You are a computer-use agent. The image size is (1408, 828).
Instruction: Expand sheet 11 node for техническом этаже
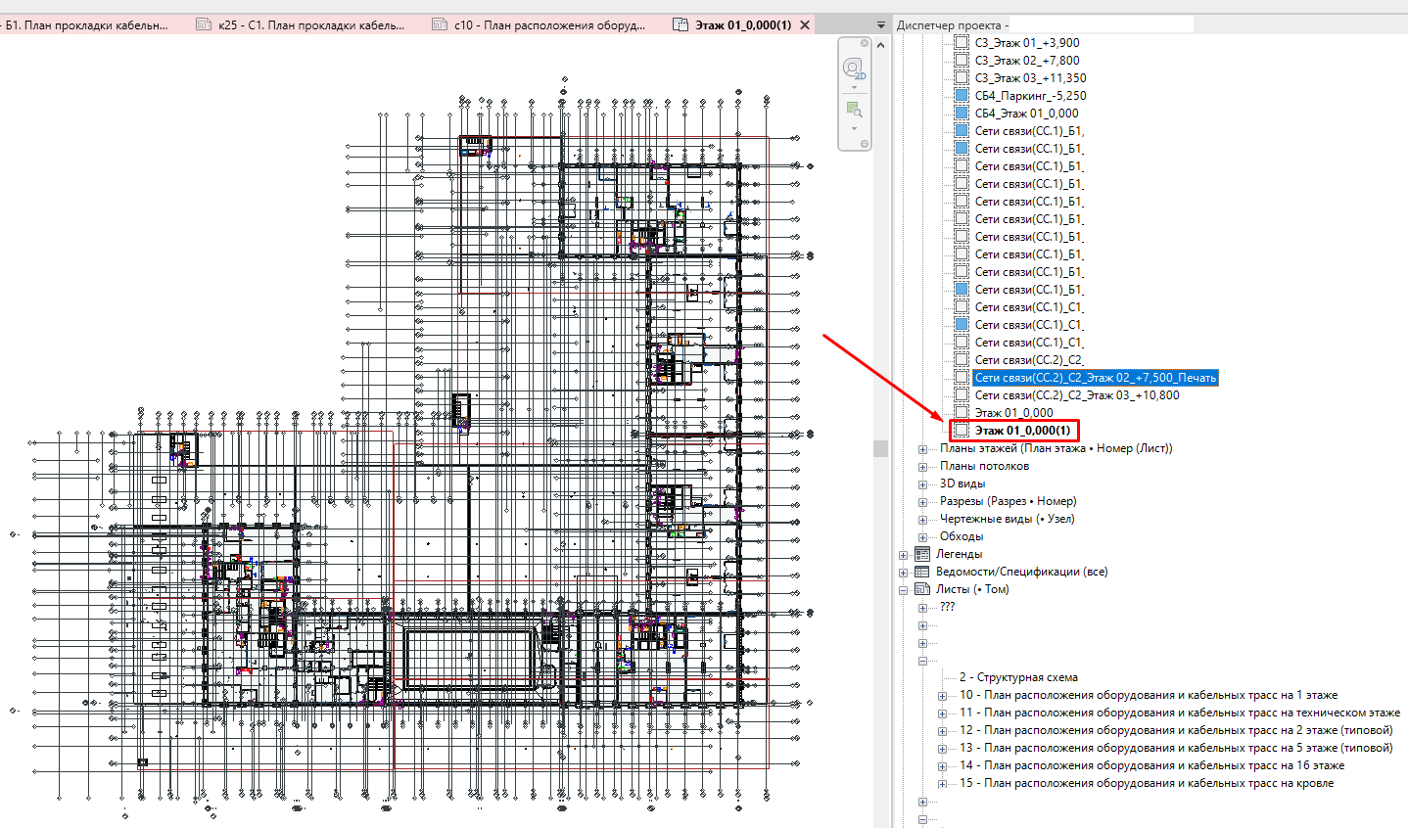pos(942,713)
